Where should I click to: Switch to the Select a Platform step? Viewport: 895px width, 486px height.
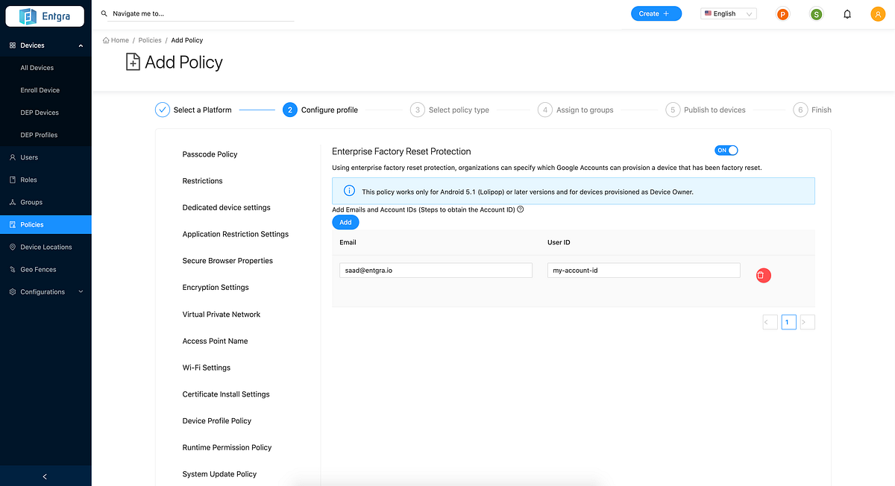click(203, 109)
